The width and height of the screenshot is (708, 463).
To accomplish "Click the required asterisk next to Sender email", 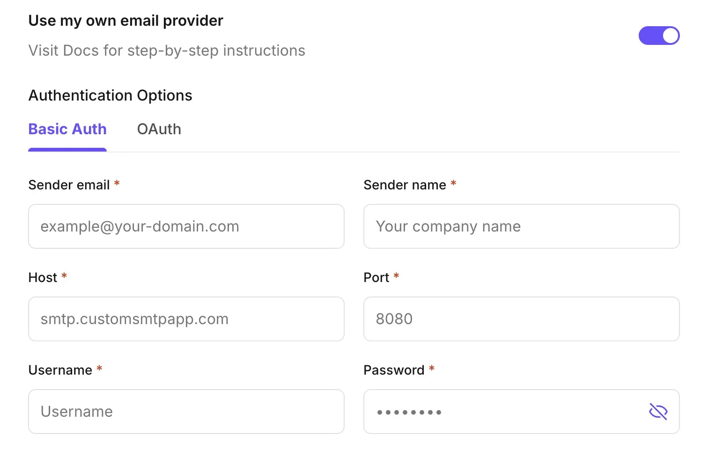I will (116, 184).
